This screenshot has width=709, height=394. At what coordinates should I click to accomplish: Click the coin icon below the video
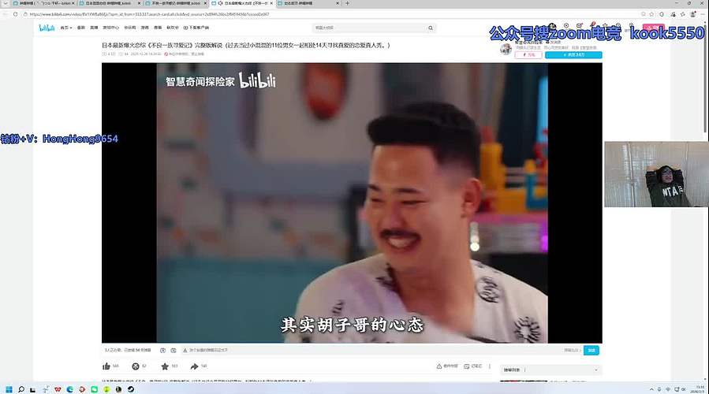click(x=135, y=366)
